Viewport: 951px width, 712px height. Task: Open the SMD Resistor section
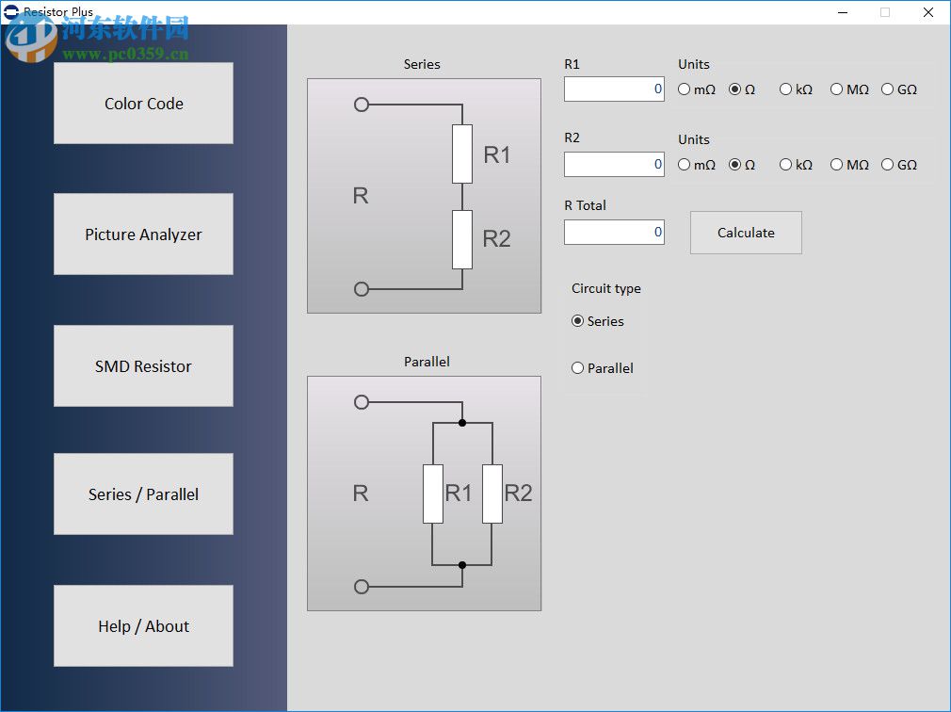point(143,365)
